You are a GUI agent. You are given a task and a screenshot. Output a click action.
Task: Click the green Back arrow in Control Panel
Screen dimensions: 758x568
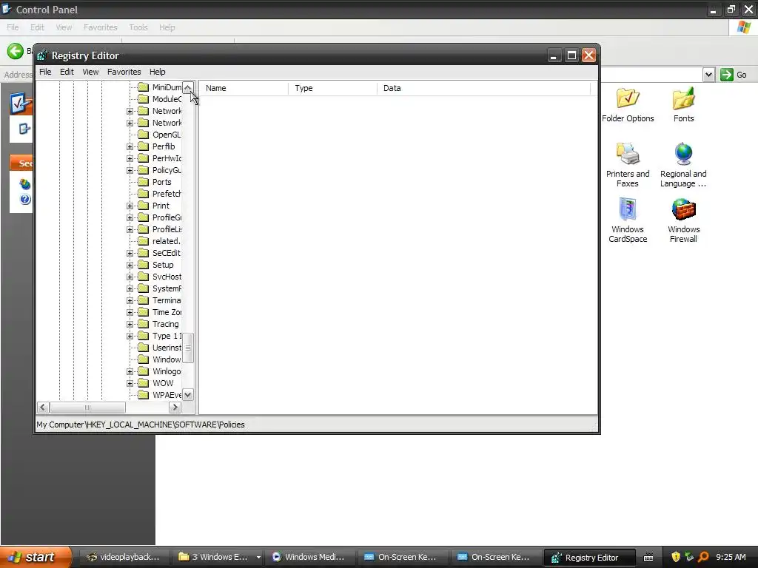tap(15, 51)
